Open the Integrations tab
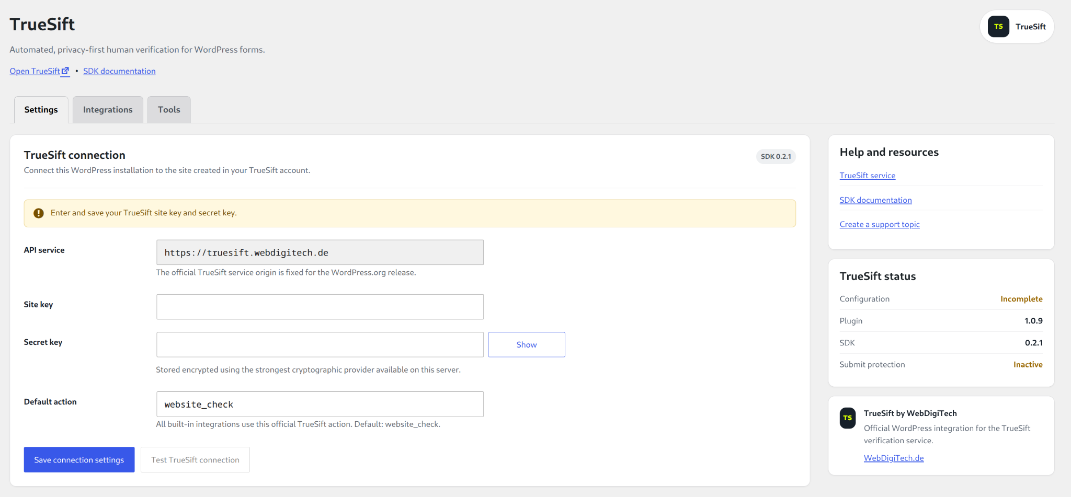The image size is (1071, 497). 108,110
